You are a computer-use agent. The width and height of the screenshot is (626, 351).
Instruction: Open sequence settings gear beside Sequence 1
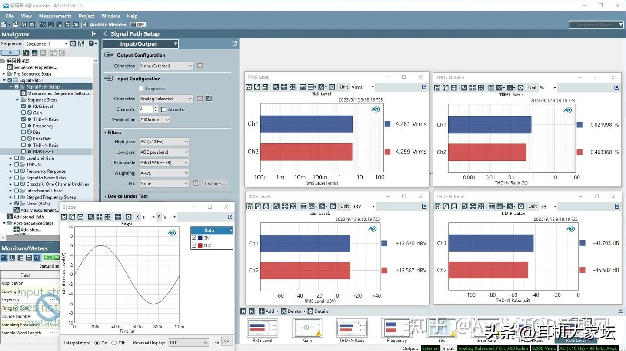[73, 43]
